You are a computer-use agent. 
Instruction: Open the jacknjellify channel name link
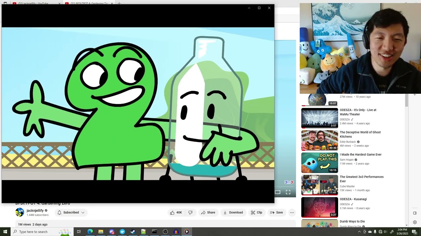(x=35, y=210)
